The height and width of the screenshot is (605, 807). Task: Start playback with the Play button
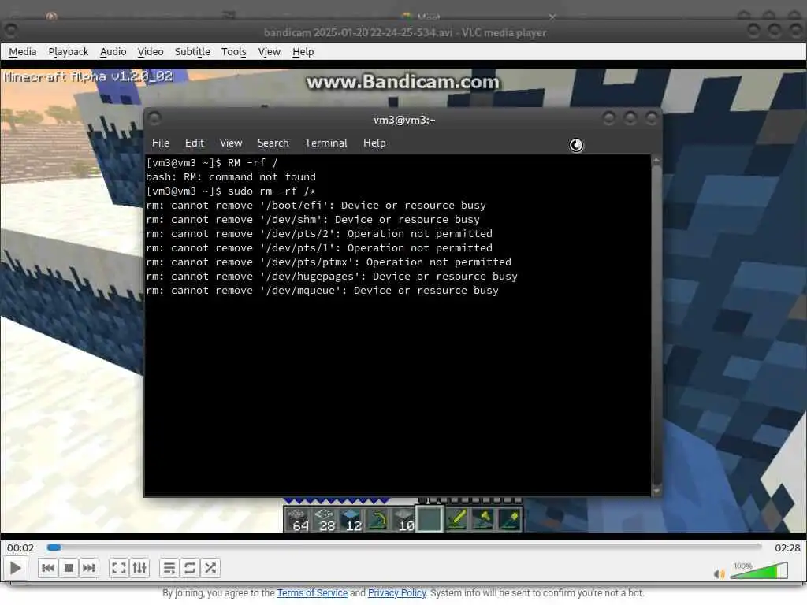click(x=16, y=568)
